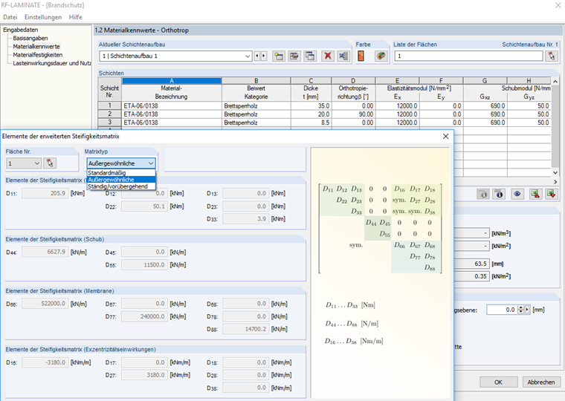Open the material color palette icon under Farbe
This screenshot has height=401, width=565.
click(x=381, y=56)
